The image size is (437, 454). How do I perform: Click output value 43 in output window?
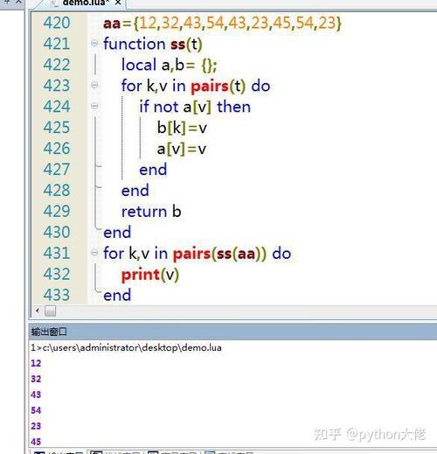point(36,395)
